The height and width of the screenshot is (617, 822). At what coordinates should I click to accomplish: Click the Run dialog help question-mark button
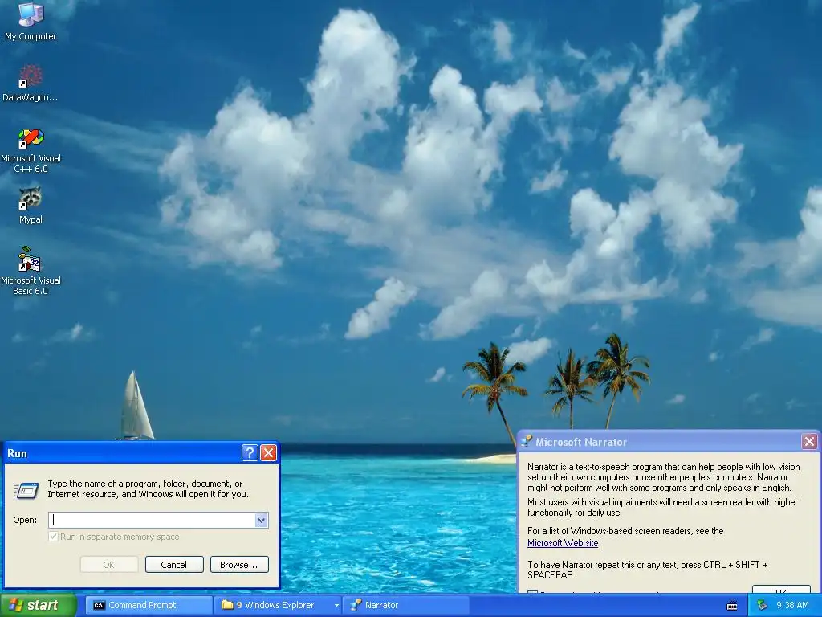coord(250,453)
